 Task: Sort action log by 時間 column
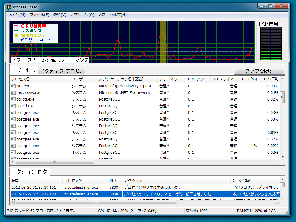[36, 181]
